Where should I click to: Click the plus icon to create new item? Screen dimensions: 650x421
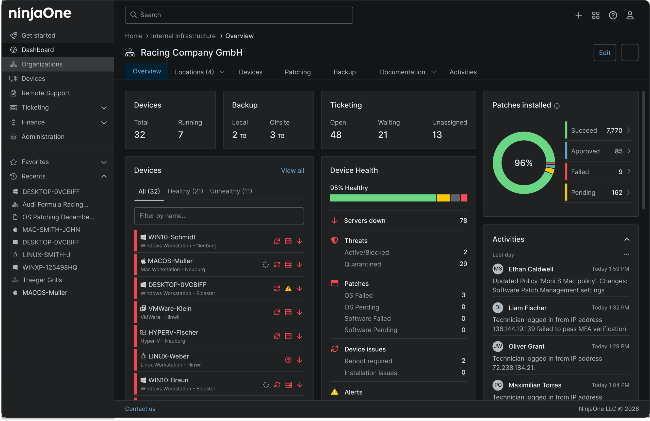(579, 15)
